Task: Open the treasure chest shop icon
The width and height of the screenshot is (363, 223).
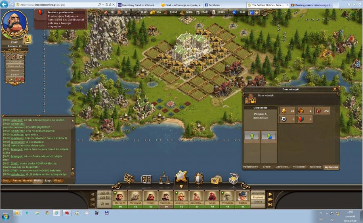Action: (x=233, y=178)
